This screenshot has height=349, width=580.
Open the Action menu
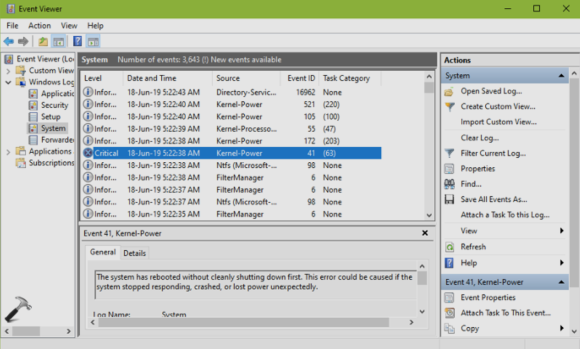(39, 26)
